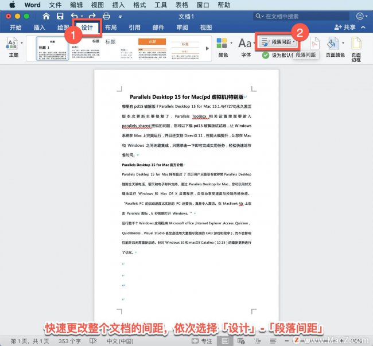Image resolution: width=373 pixels, height=346 pixels.
Task: Expand the 颜色 dropdown arrow
Action: 231,43
